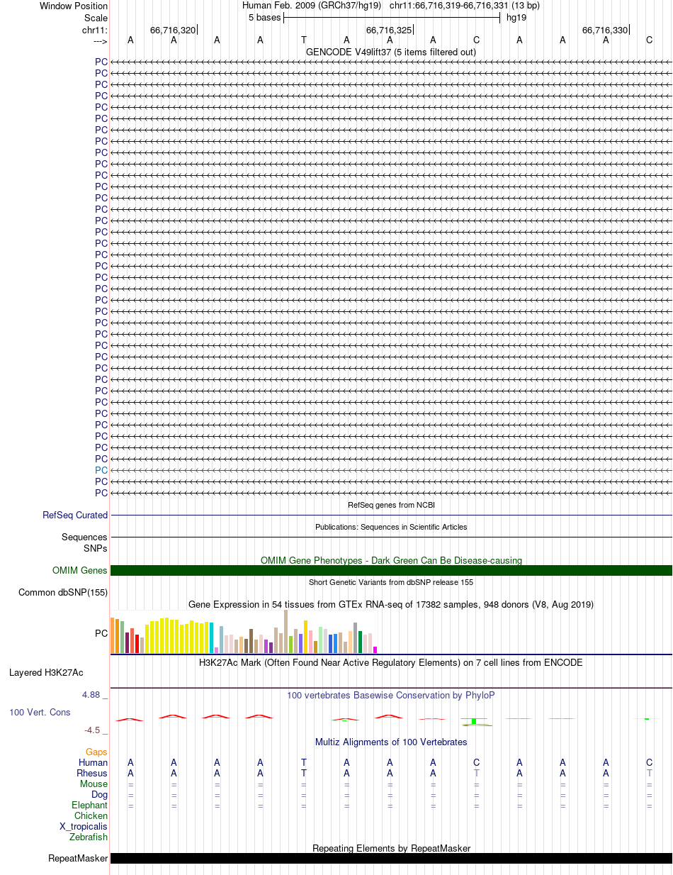Image resolution: width=673 pixels, height=875 pixels.
Task: Click the bright green PhyloP bar at the first C position
Action: 474,721
